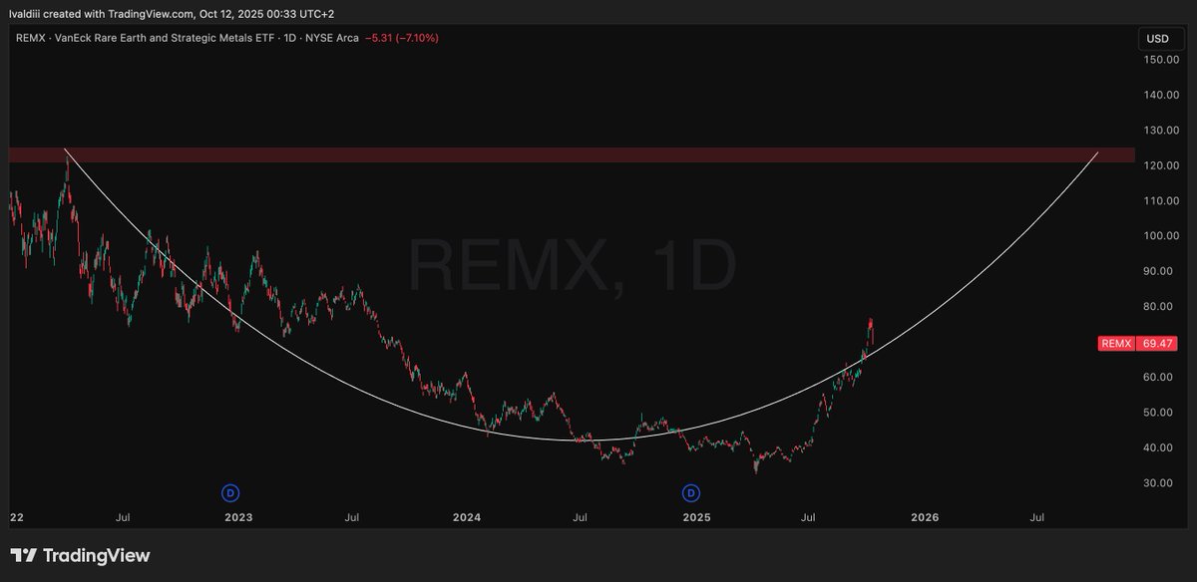1197x582 pixels.
Task: Select the red resistance zone rectangle
Action: coord(572,155)
